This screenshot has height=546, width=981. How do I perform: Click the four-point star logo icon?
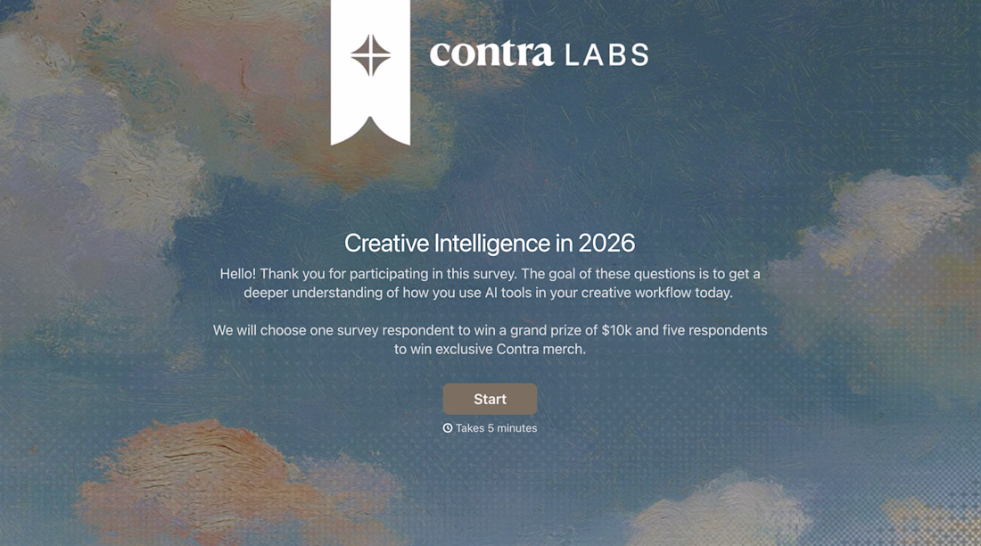[x=370, y=55]
